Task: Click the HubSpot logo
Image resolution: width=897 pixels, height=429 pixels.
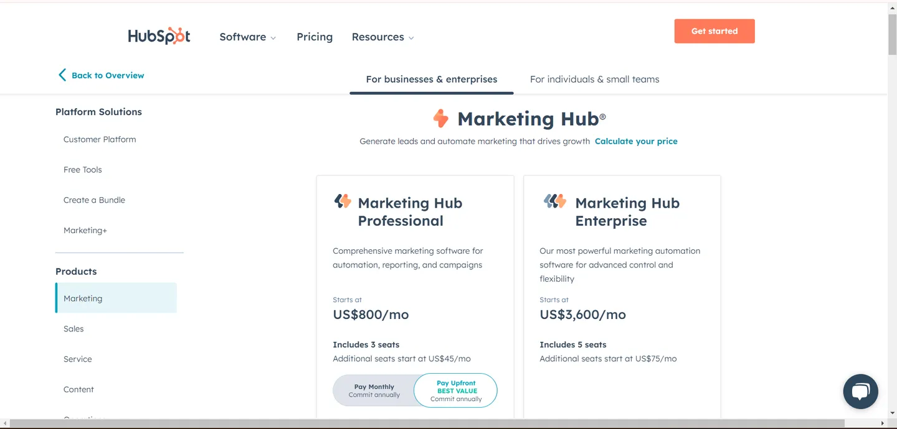Action: (x=159, y=36)
